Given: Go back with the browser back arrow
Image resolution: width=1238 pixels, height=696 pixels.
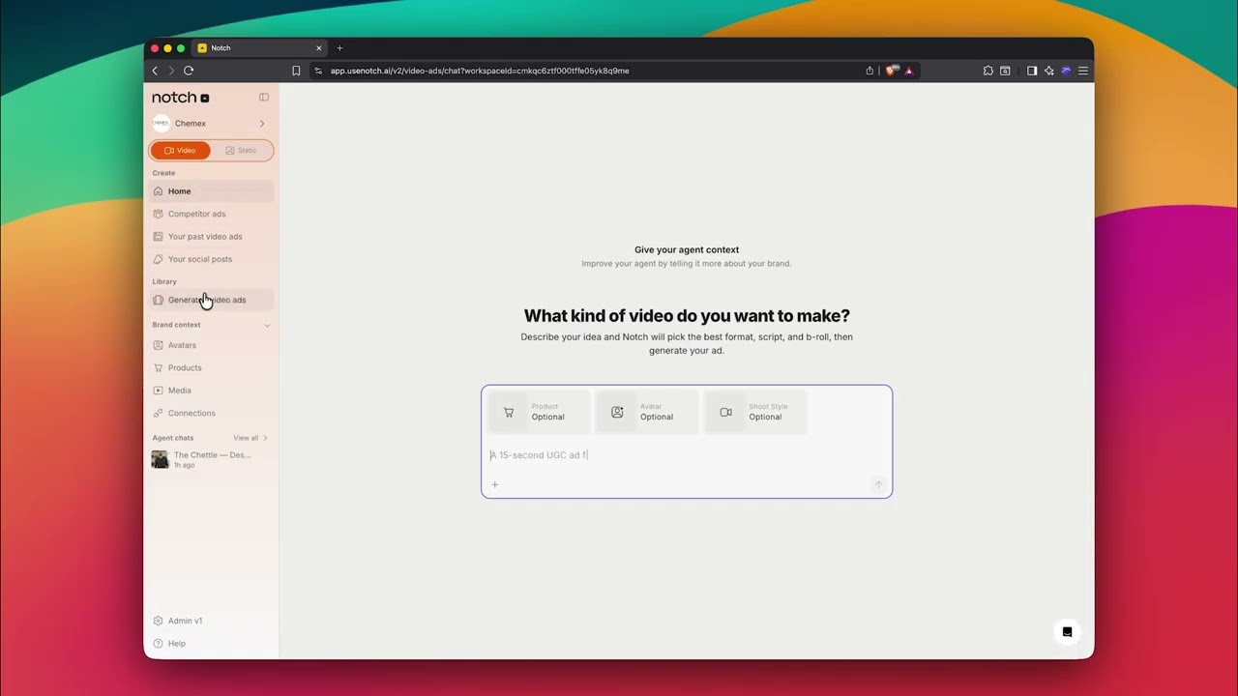Looking at the screenshot, I should coord(155,71).
